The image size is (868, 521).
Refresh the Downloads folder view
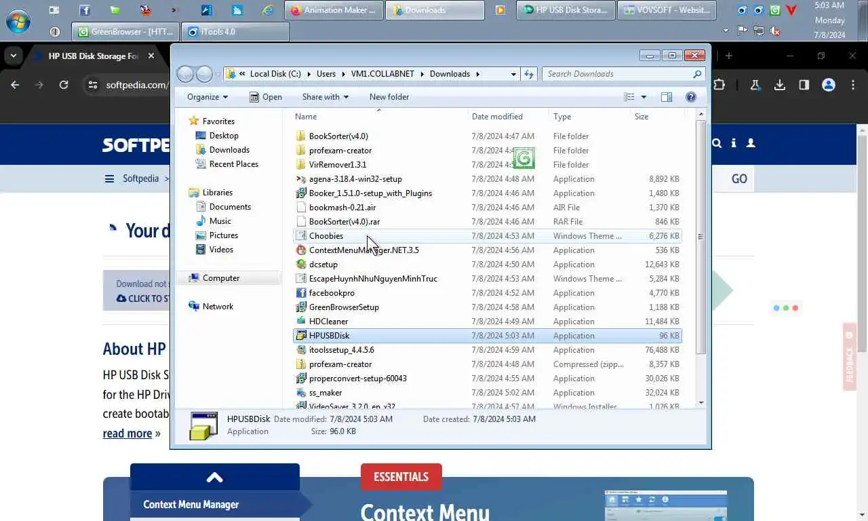click(529, 74)
